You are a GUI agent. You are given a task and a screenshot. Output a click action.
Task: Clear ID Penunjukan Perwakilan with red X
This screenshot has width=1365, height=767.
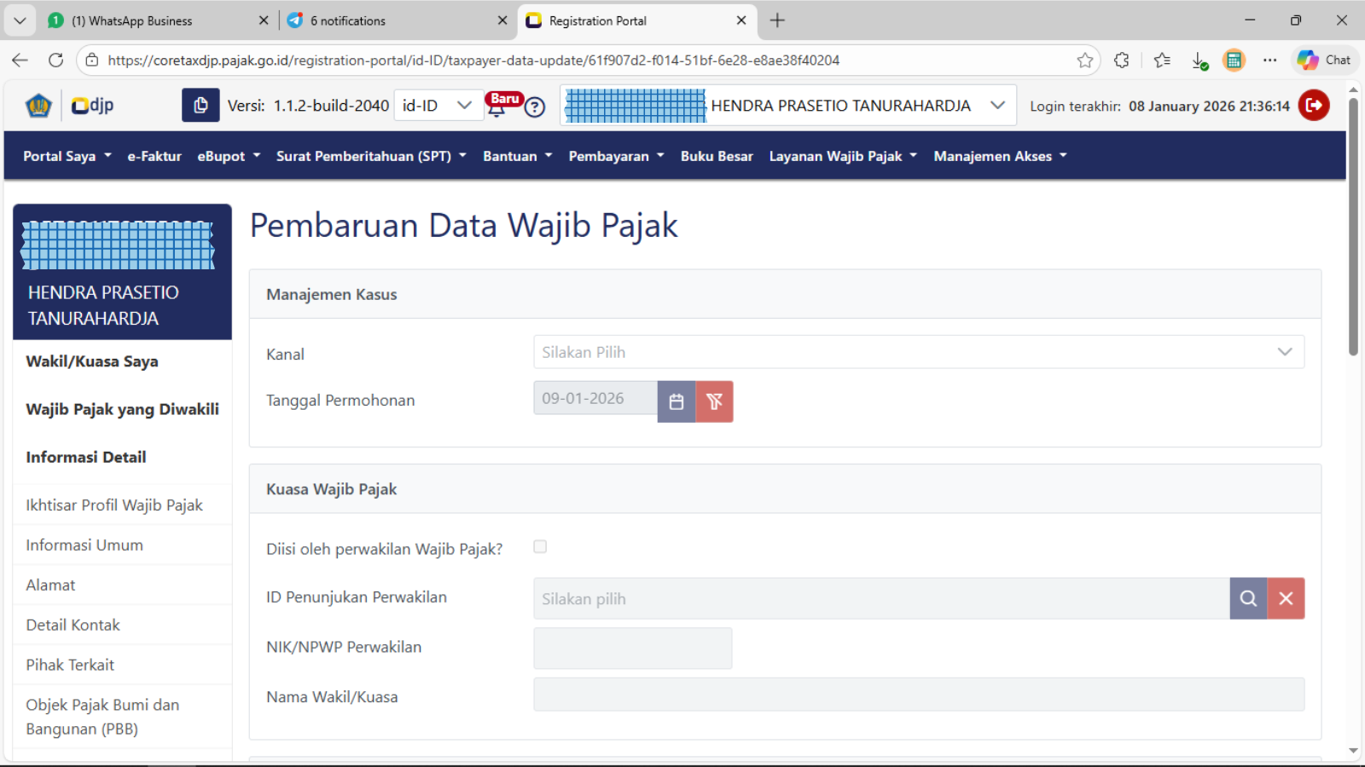click(x=1286, y=598)
